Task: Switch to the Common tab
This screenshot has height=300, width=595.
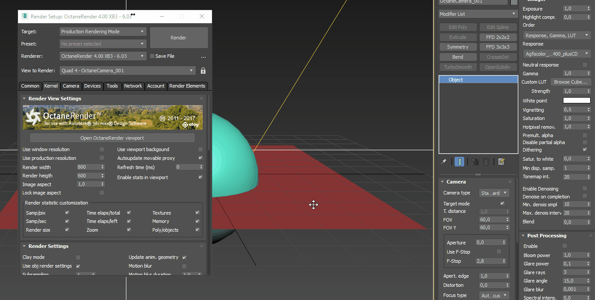Action: click(30, 86)
